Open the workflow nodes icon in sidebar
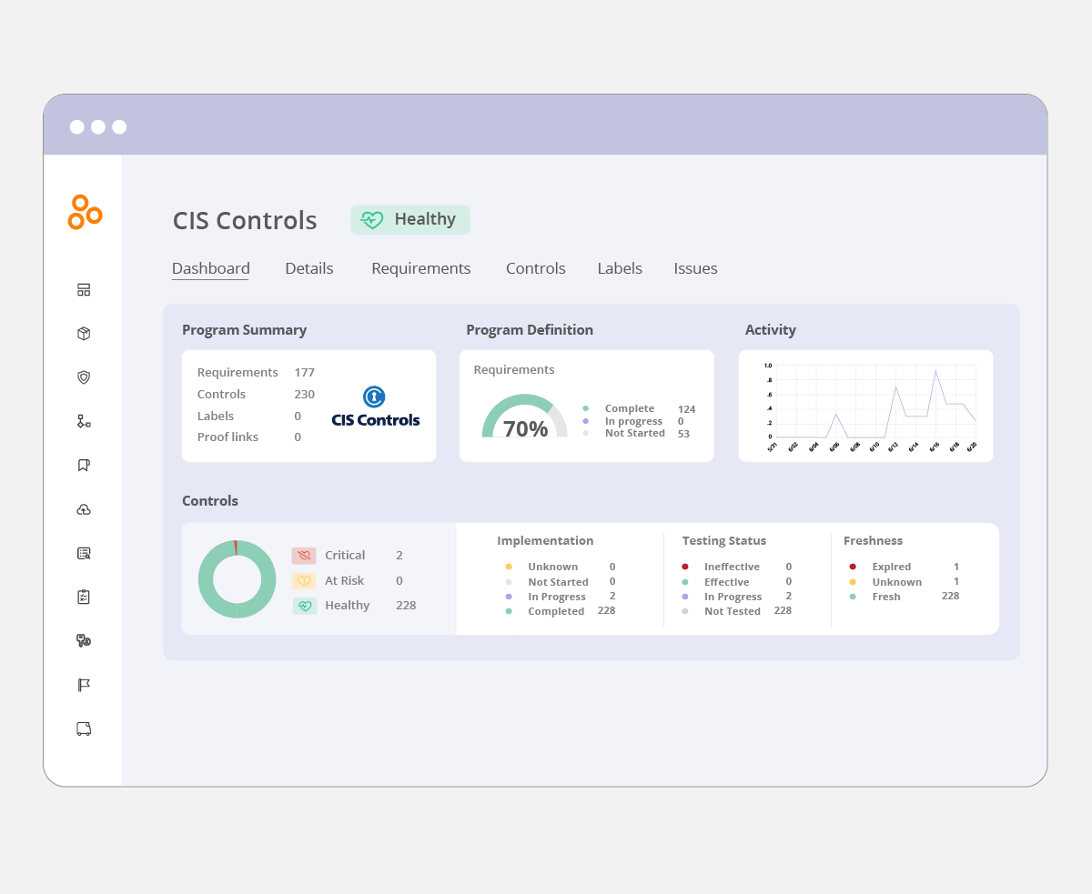1092x894 pixels. tap(84, 421)
